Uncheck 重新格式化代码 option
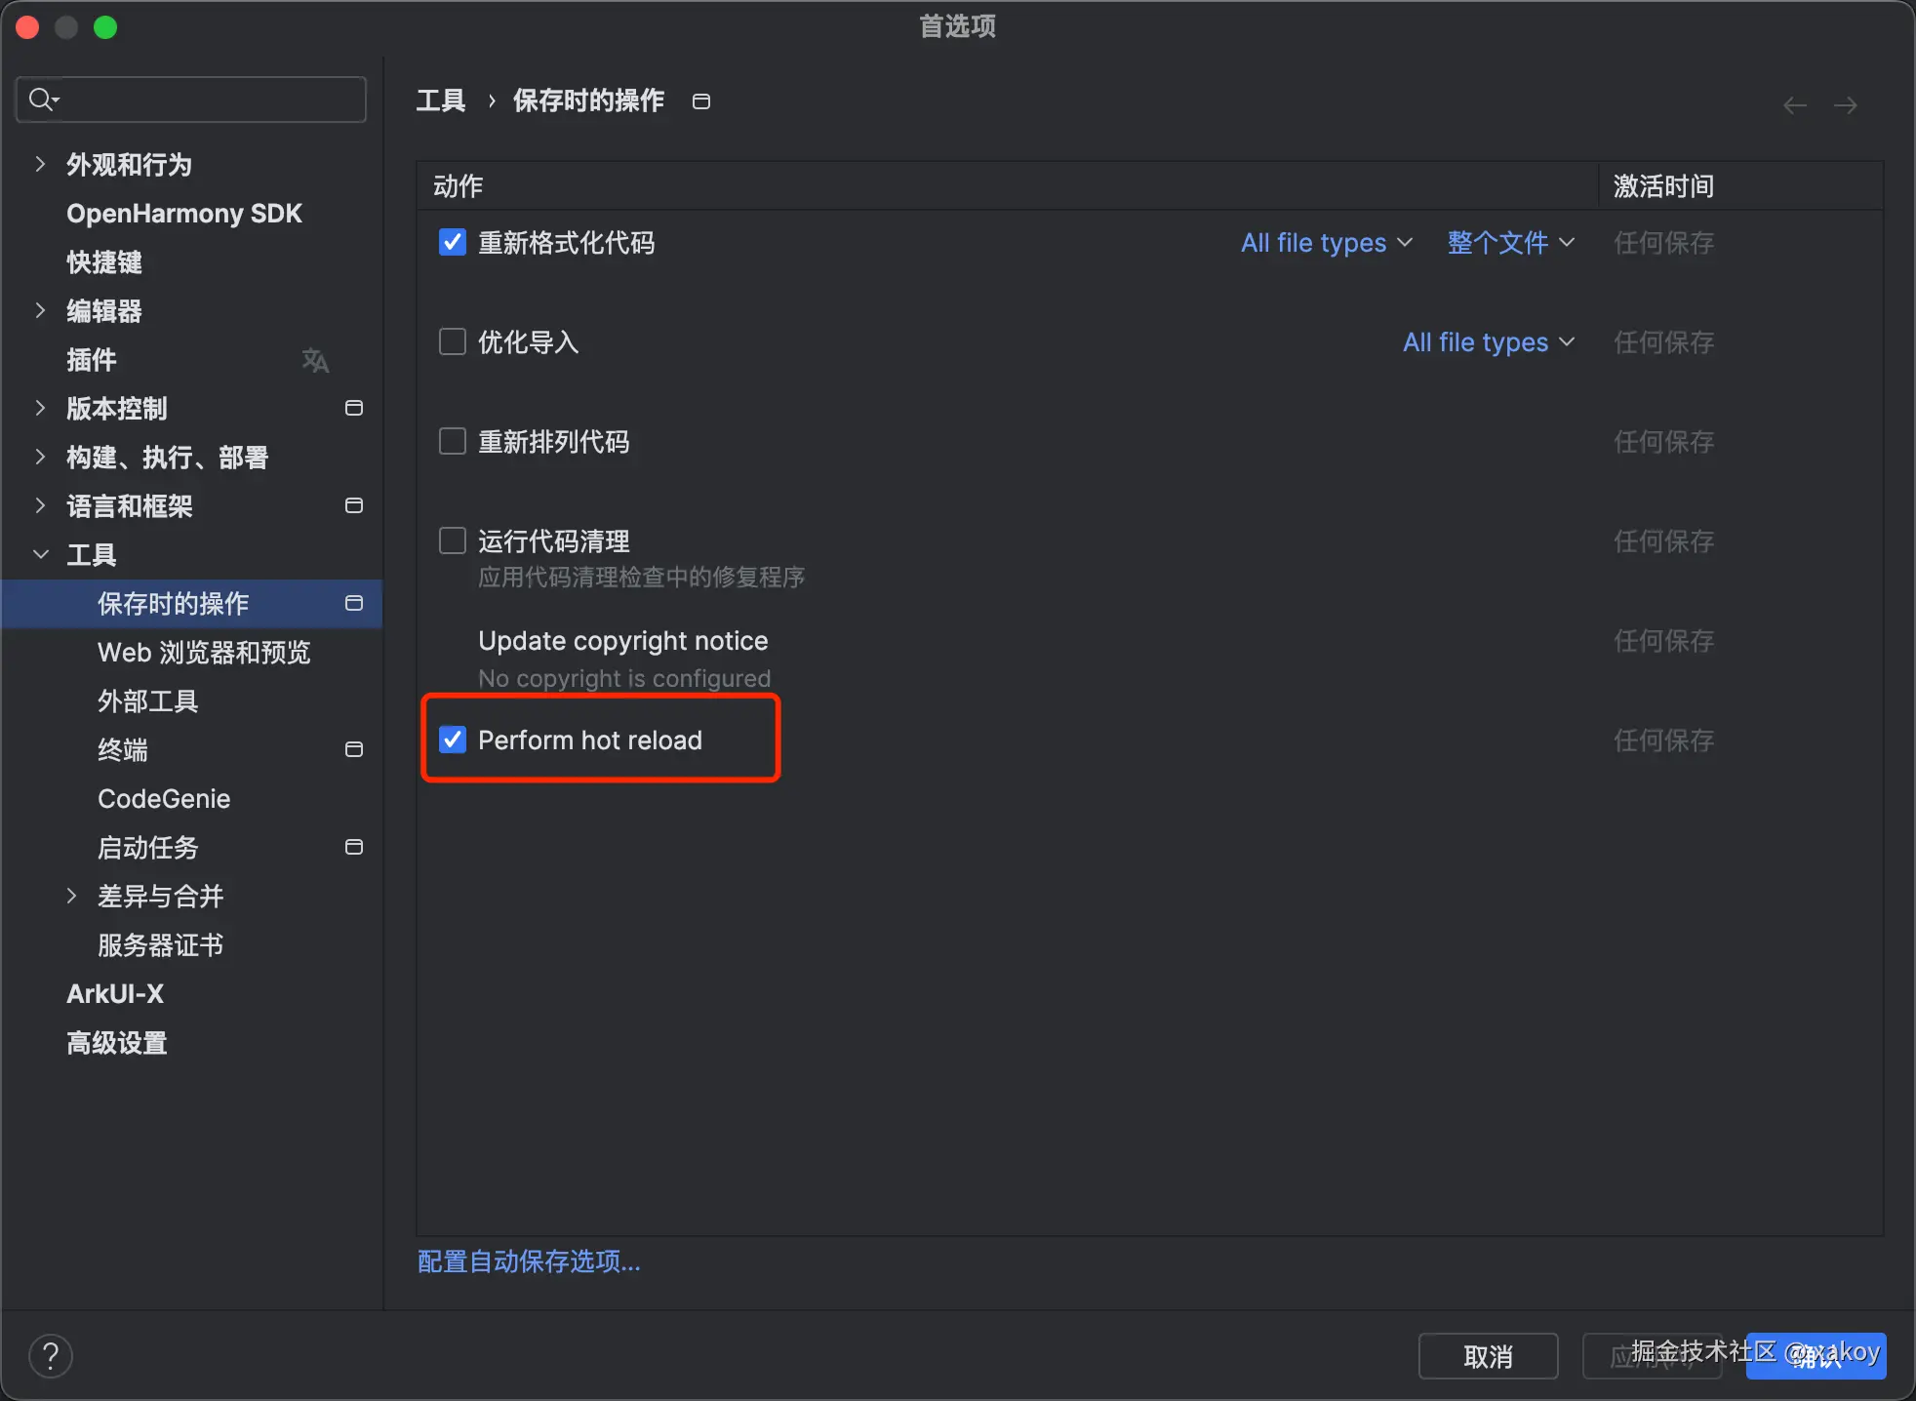Viewport: 1916px width, 1401px height. 453,242
